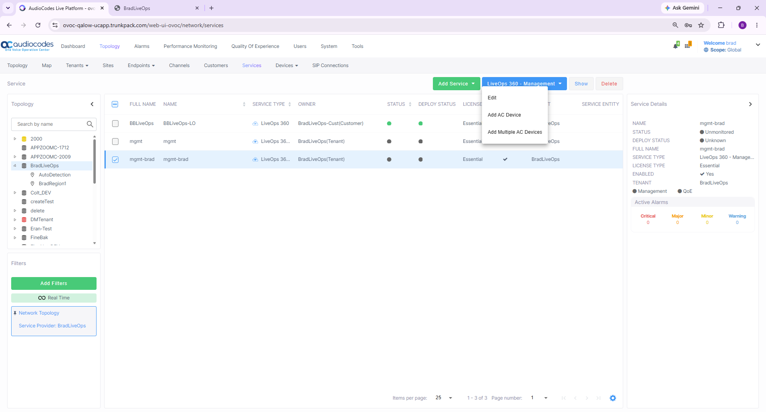The image size is (766, 412).
Task: Click the AudioCodes logo
Action: (27, 46)
